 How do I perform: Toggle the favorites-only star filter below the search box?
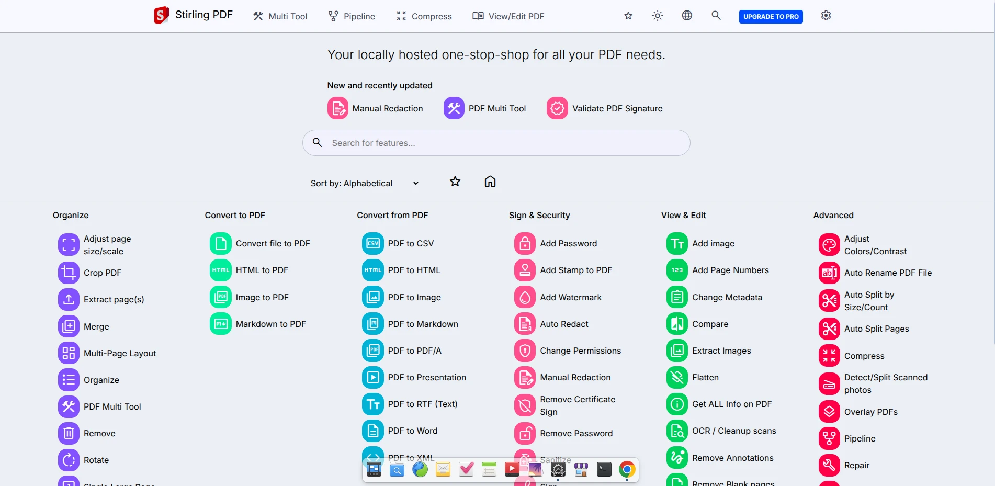click(455, 182)
